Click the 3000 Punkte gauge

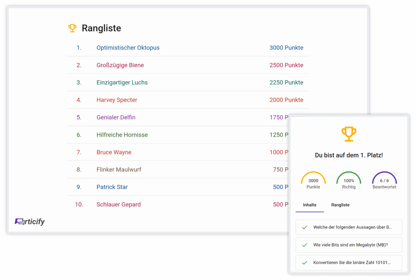pos(313,181)
